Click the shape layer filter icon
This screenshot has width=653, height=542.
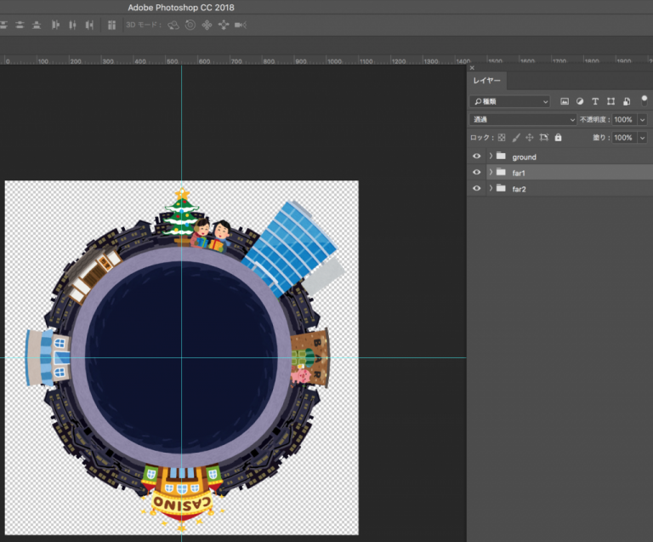(x=610, y=101)
